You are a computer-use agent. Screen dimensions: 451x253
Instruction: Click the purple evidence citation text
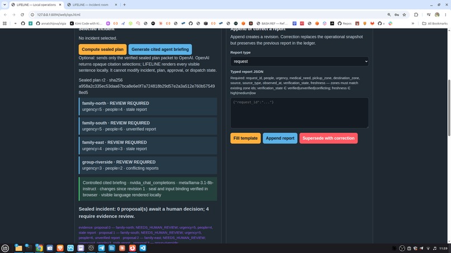click(146, 235)
